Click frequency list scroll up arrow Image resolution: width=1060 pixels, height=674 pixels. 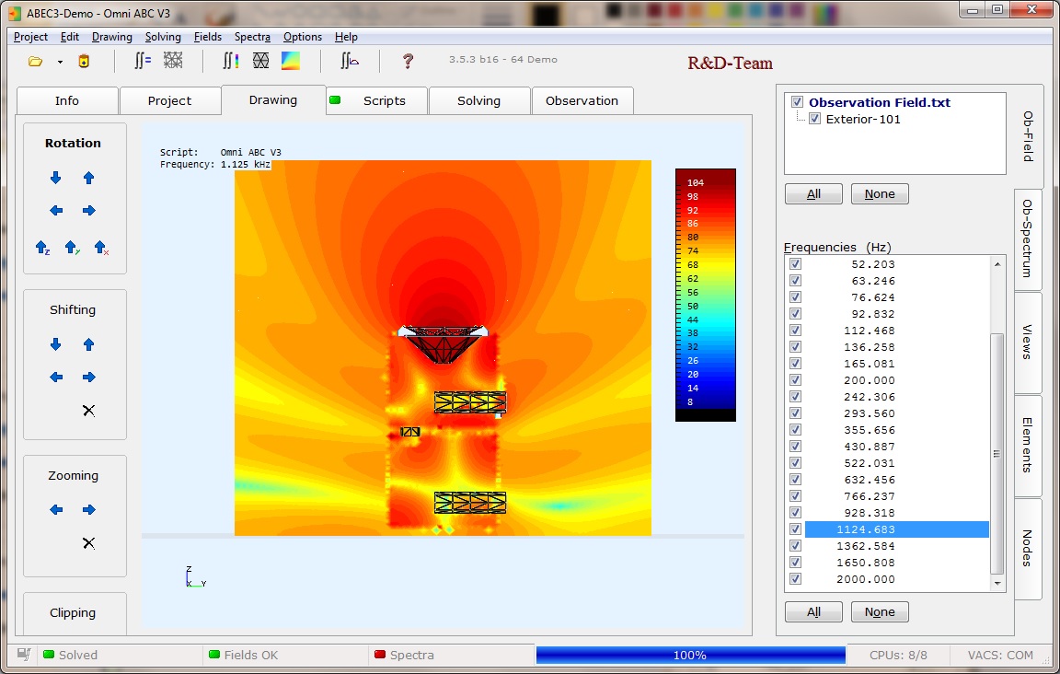(x=997, y=264)
